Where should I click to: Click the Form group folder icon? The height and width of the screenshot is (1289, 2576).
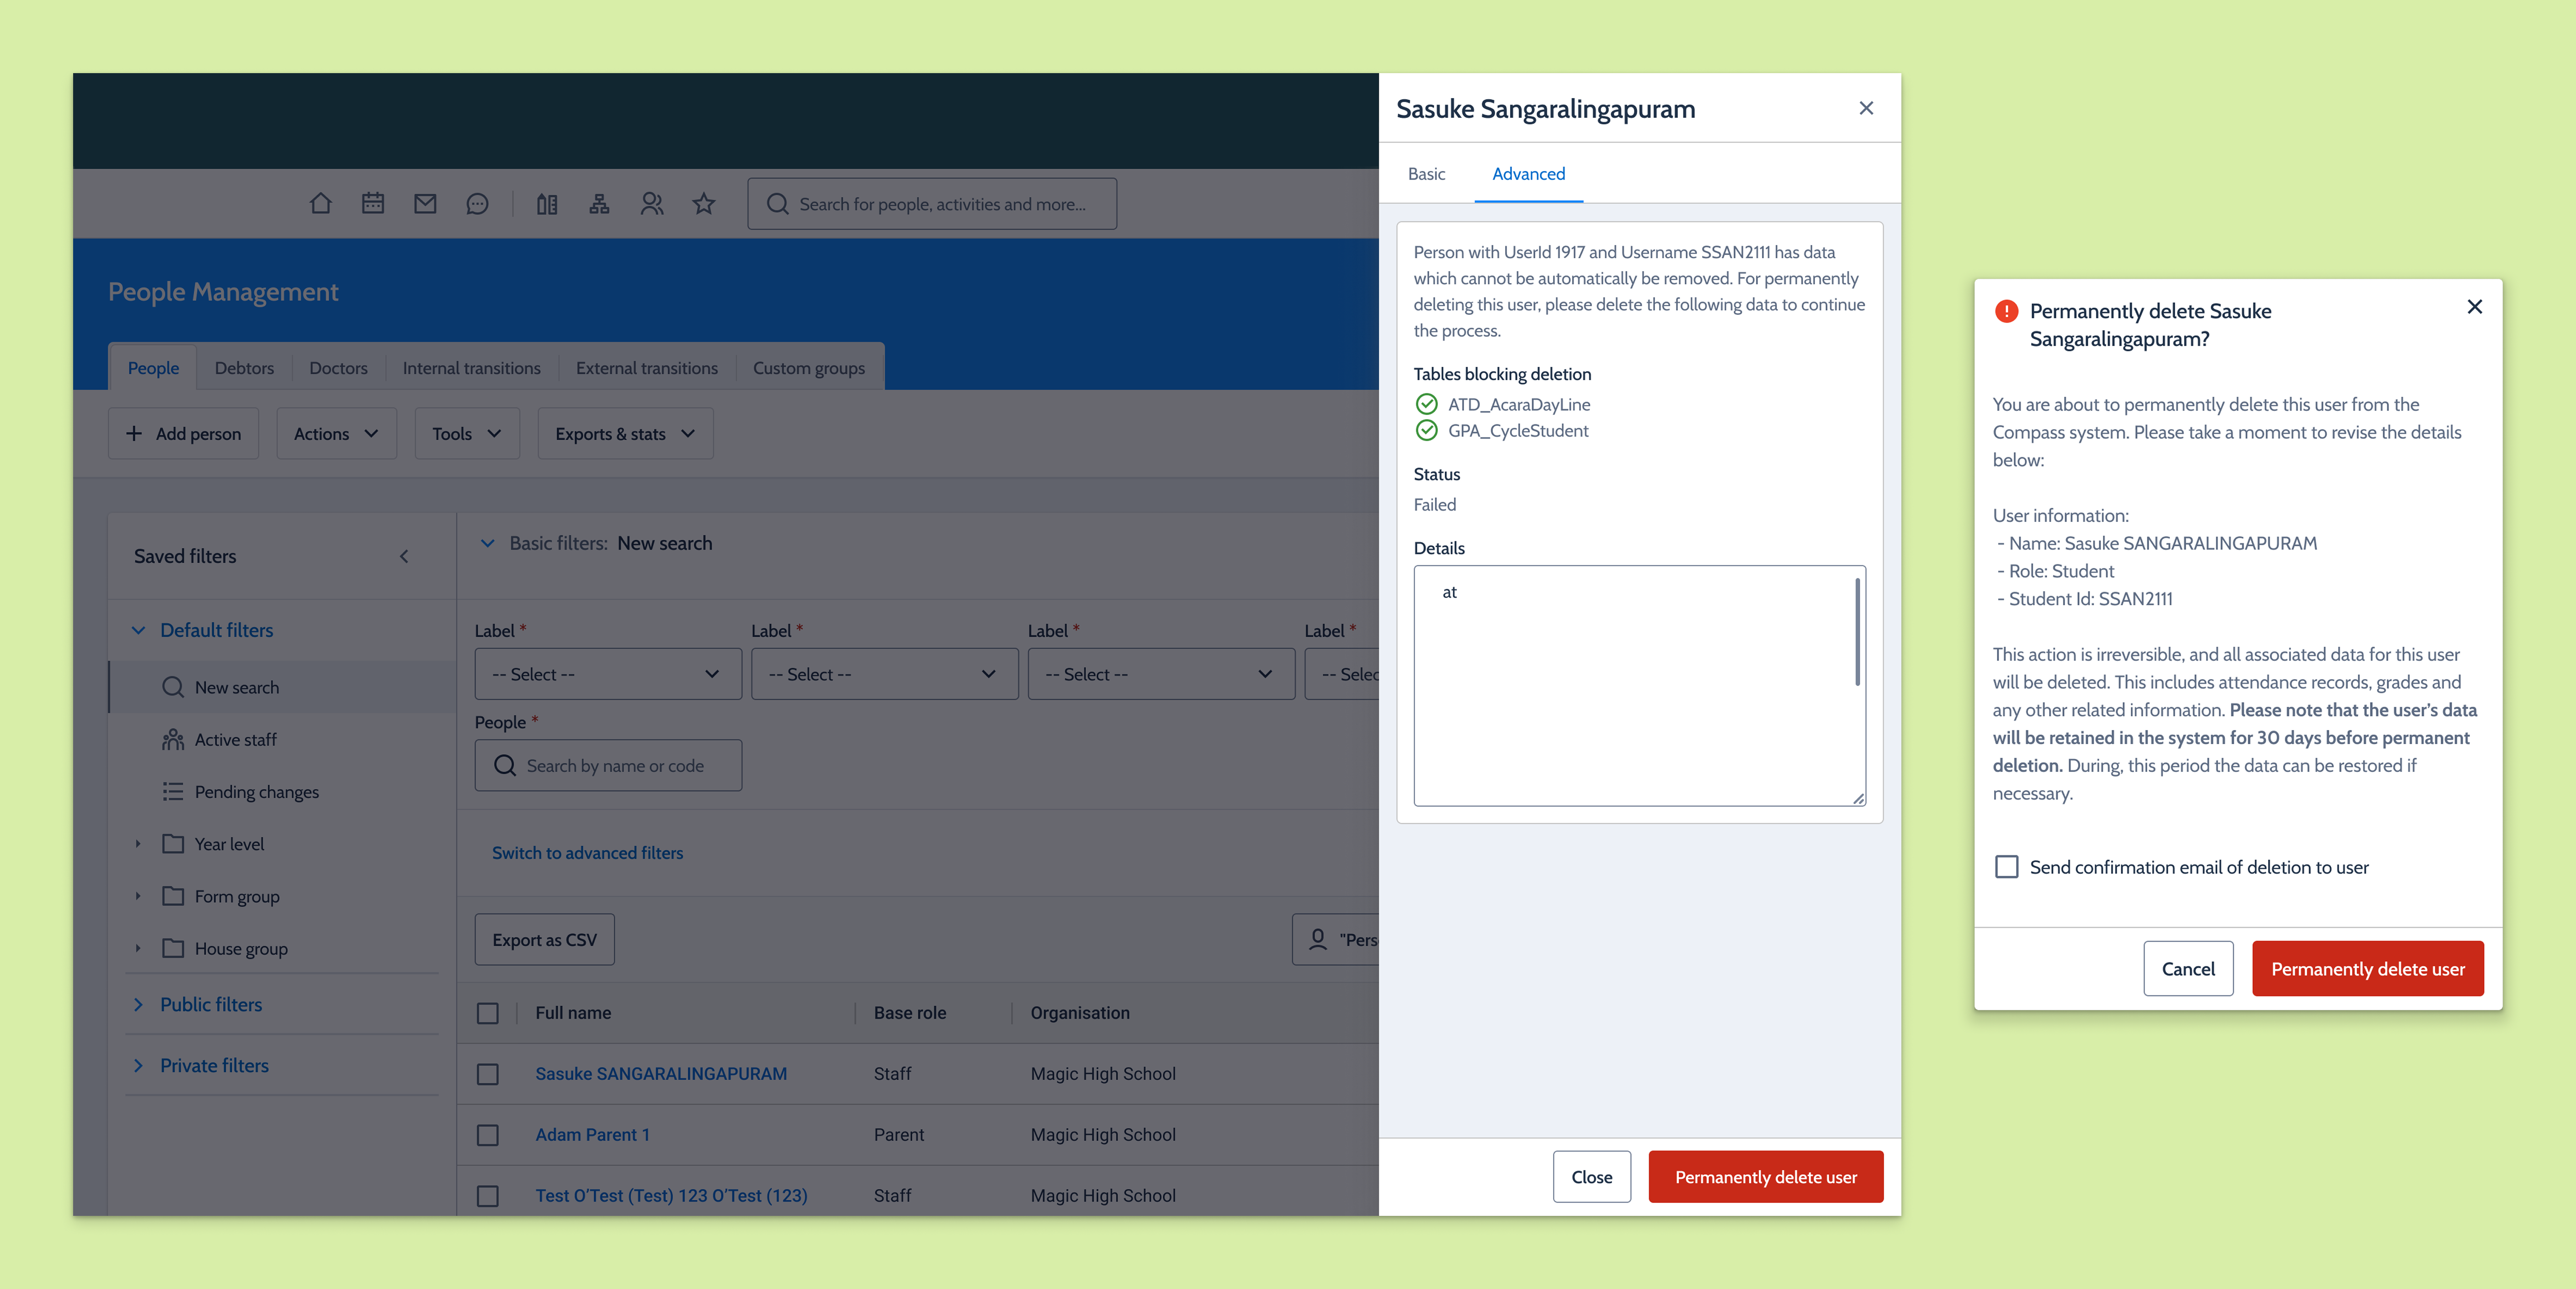pyautogui.click(x=173, y=896)
